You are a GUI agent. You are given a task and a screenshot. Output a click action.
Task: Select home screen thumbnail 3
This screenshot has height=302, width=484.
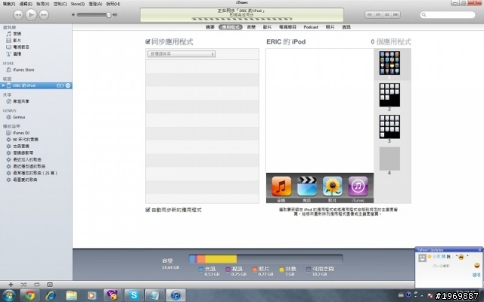tap(389, 127)
